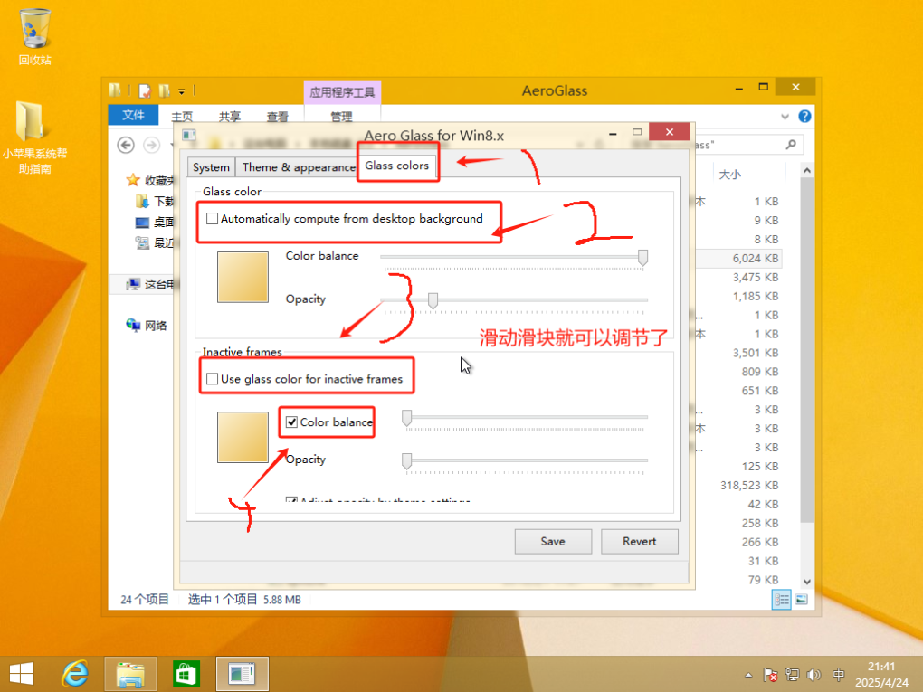923x692 pixels.
Task: Open the Recycle Bin desktop icon
Action: pyautogui.click(x=34, y=36)
